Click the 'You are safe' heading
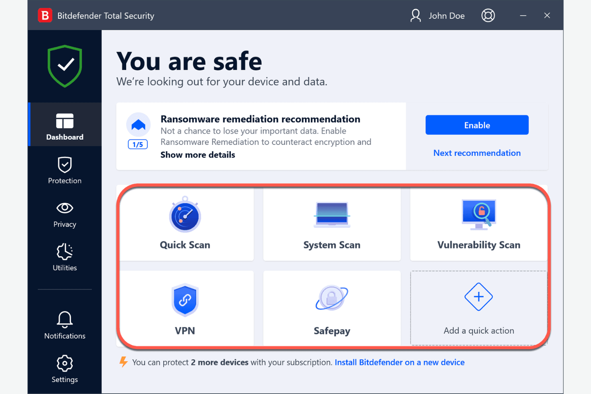This screenshot has height=394, width=591. click(189, 61)
